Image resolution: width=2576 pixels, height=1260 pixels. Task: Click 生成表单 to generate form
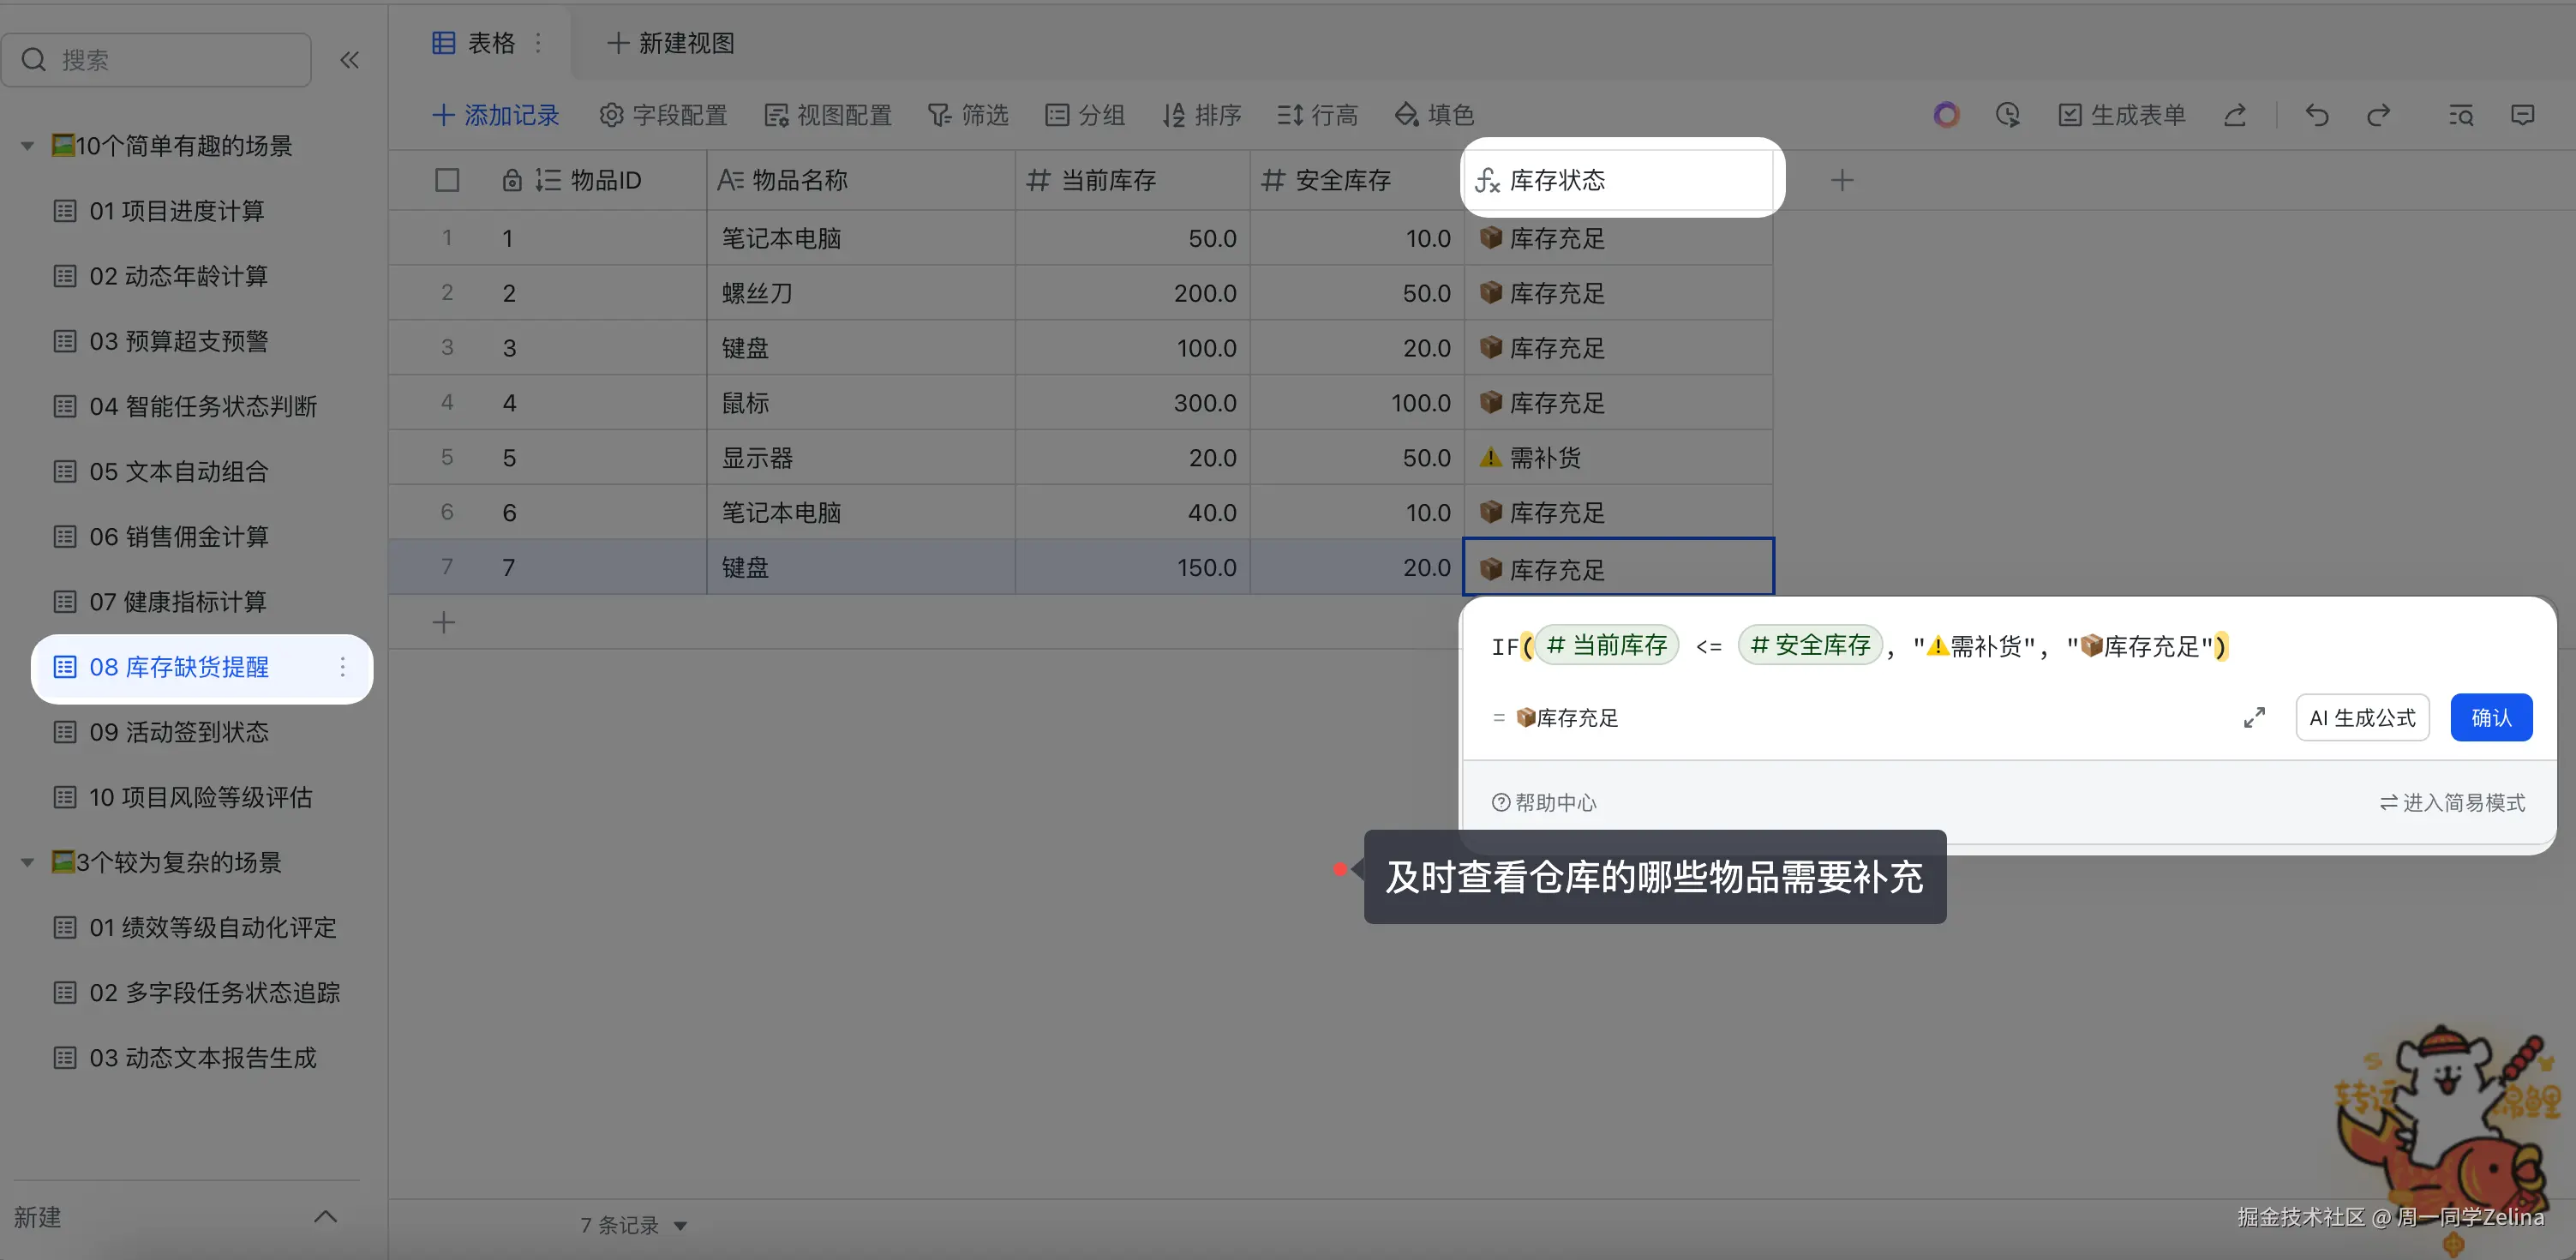point(2121,115)
